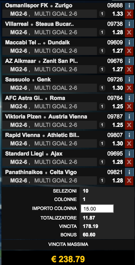The image size is (135, 265).
Task: View info for Rapid Vienna – Athletic Bilbao
Action: [129, 135]
